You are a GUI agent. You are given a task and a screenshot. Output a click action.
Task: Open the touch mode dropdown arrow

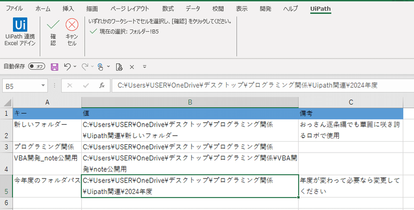point(108,67)
